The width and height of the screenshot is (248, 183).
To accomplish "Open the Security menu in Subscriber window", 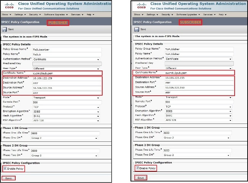I will tap(167, 14).
